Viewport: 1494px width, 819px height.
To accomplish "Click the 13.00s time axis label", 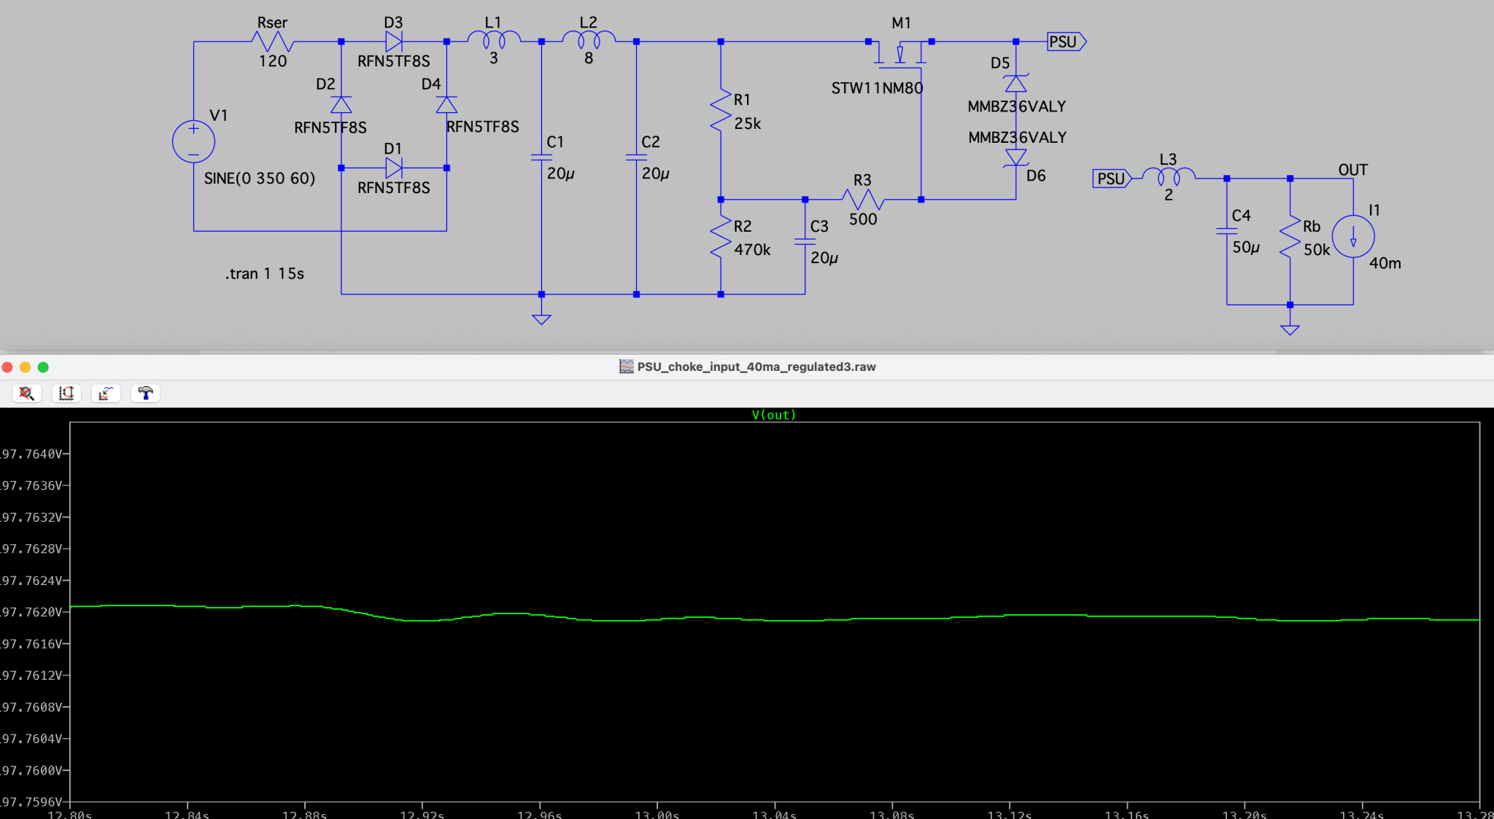I will pos(657,814).
